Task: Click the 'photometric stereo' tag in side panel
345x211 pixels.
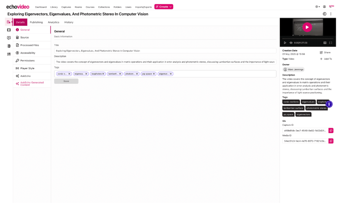Action: (316, 108)
